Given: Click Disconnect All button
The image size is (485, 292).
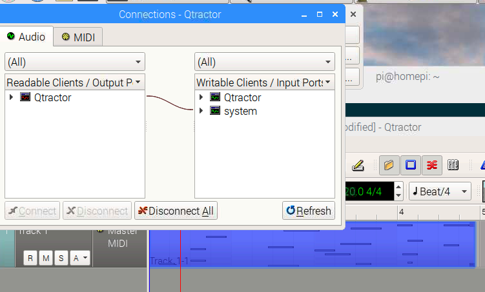Looking at the screenshot, I should [x=176, y=211].
